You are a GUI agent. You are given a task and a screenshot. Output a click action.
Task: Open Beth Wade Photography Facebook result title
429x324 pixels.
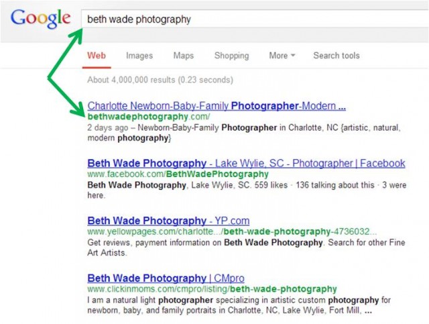click(x=246, y=163)
